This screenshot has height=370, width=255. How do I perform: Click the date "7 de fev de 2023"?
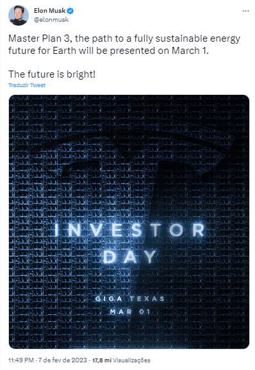coord(63,360)
